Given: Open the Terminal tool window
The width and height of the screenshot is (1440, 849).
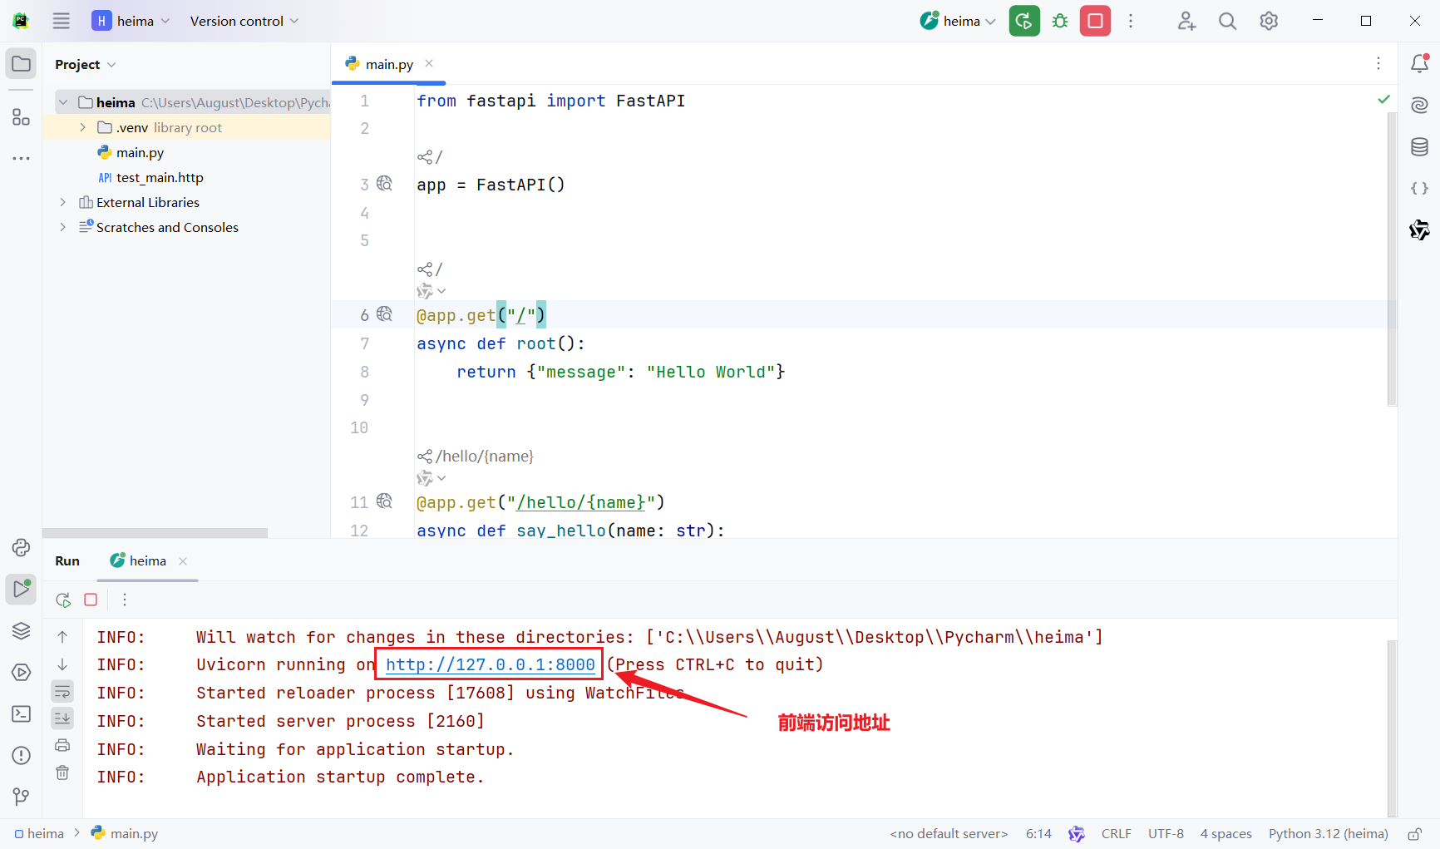Looking at the screenshot, I should [x=21, y=713].
